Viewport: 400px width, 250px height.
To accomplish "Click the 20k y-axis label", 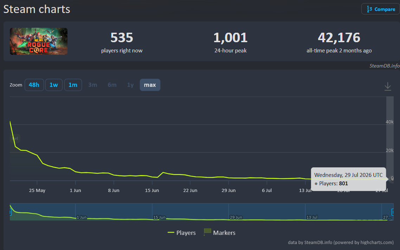I will (x=389, y=150).
